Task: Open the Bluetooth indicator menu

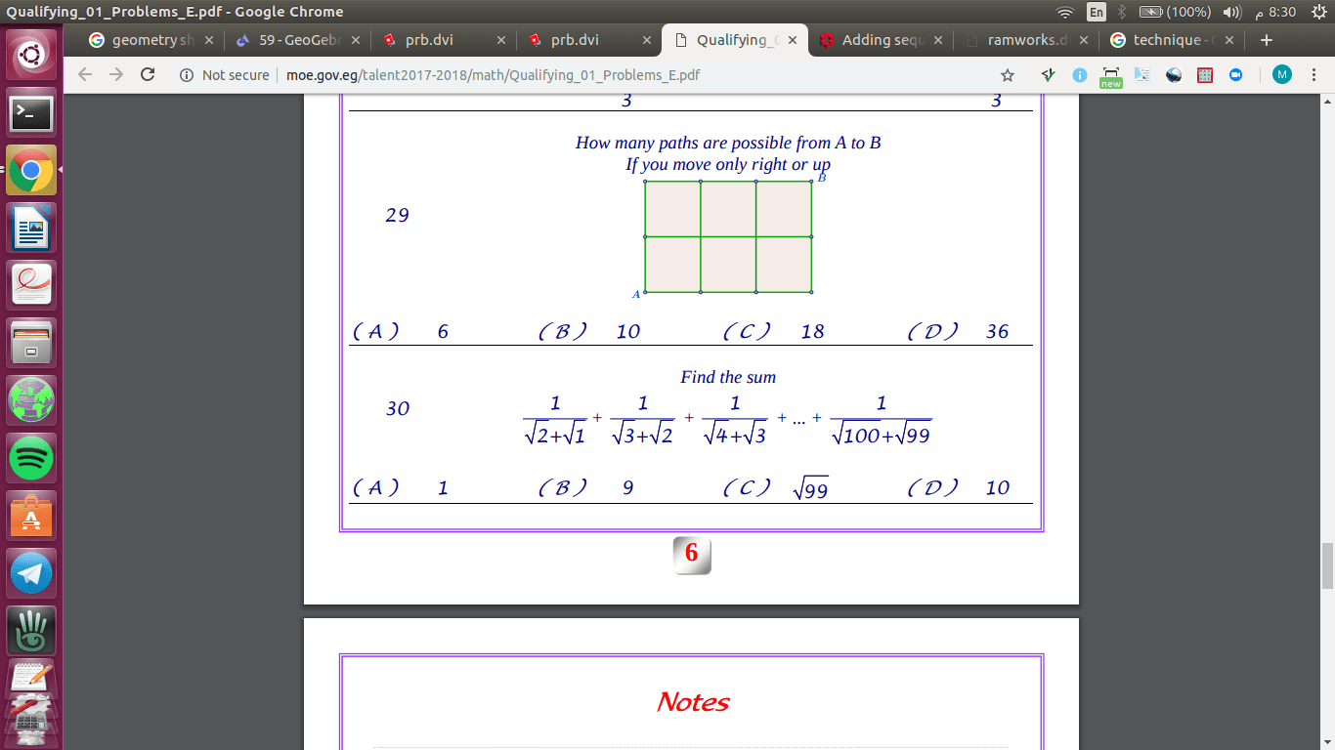Action: tap(1122, 12)
